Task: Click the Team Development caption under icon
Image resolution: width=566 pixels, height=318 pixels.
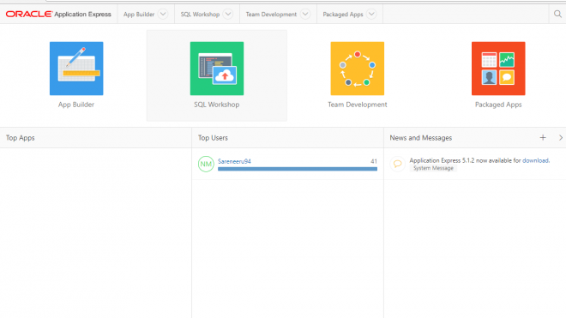Action: [x=358, y=105]
